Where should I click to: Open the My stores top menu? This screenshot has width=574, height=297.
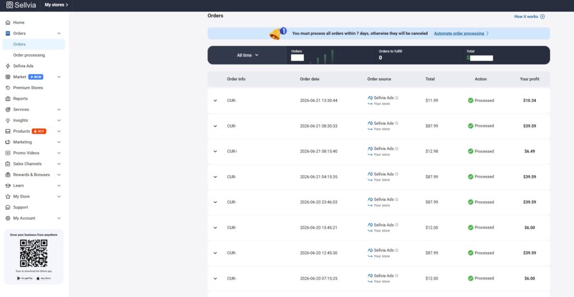57,5
